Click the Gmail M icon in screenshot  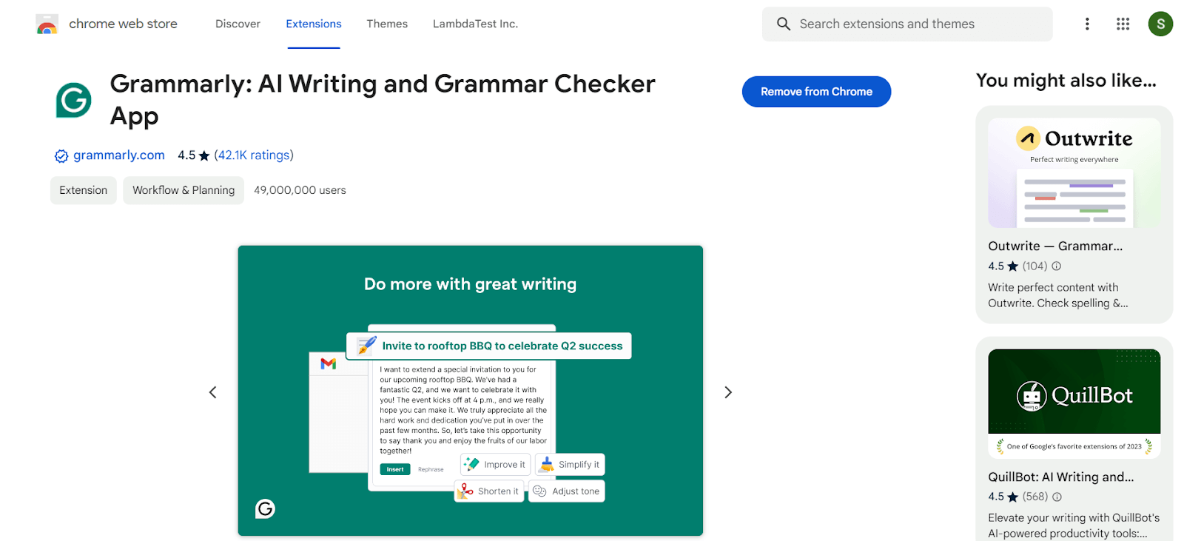329,363
